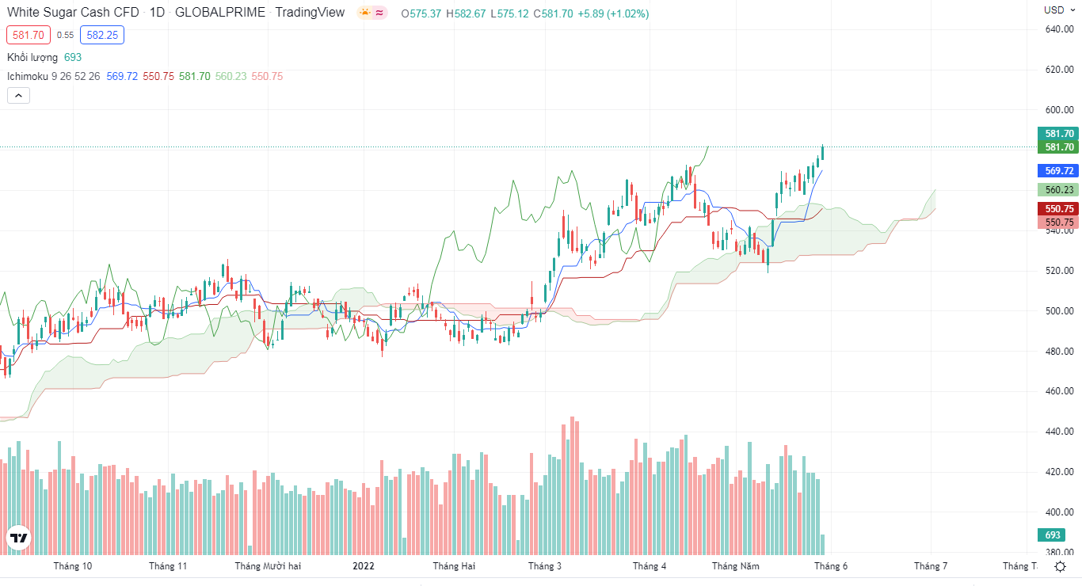
Task: Select the Khối lượng volume legend
Action: tap(32, 57)
